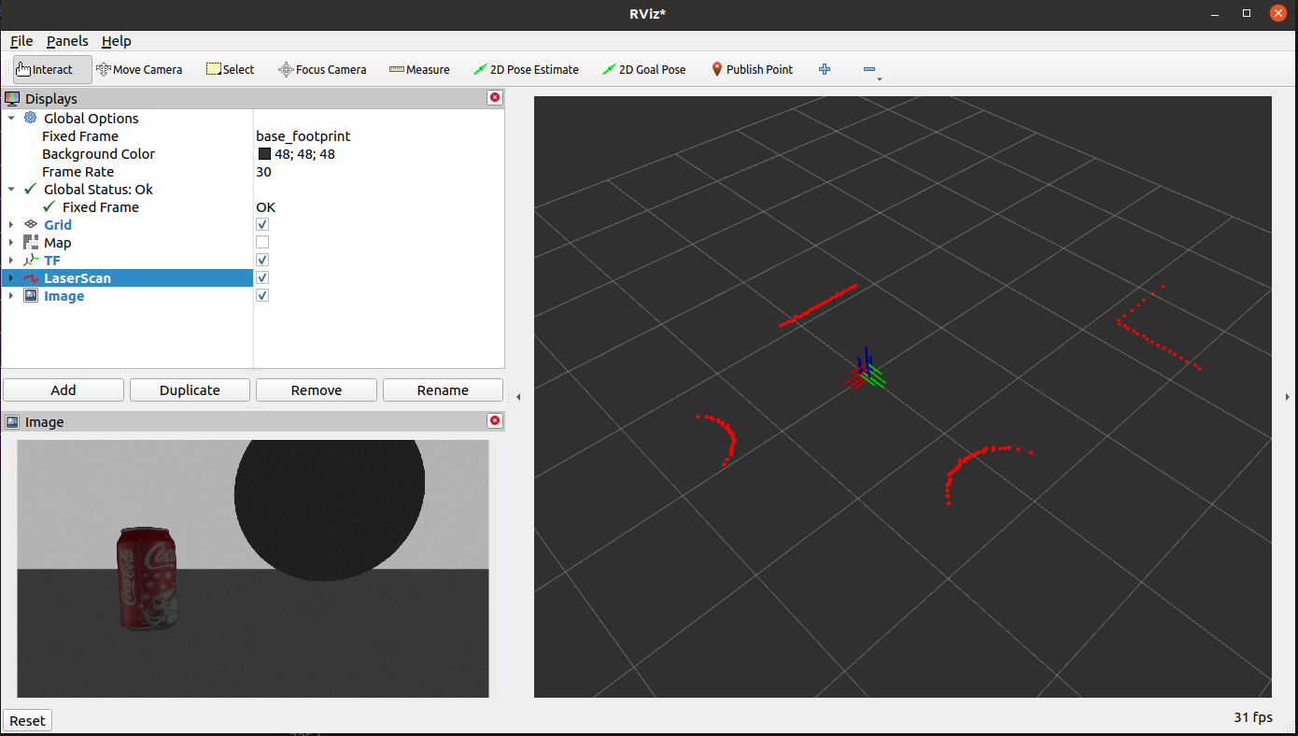The image size is (1298, 736).
Task: Open the Panels menu
Action: click(67, 41)
